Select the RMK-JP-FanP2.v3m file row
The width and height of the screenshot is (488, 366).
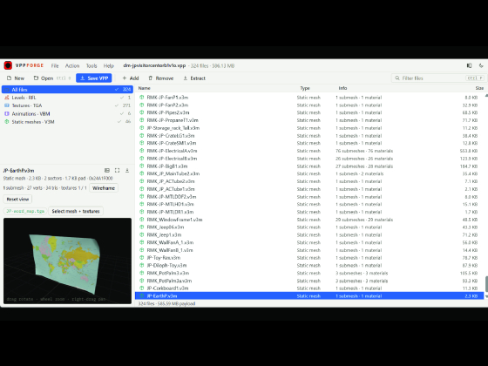pyautogui.click(x=309, y=105)
